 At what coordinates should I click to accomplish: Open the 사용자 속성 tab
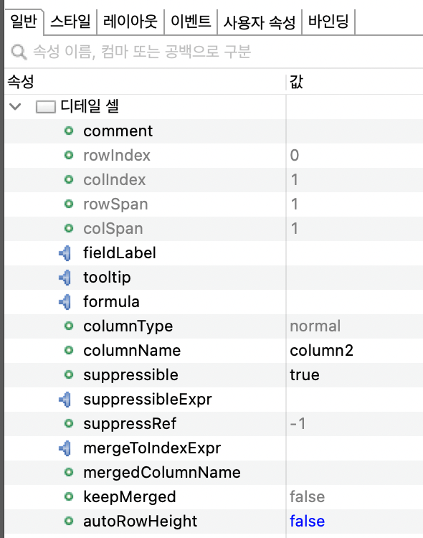pos(260,22)
